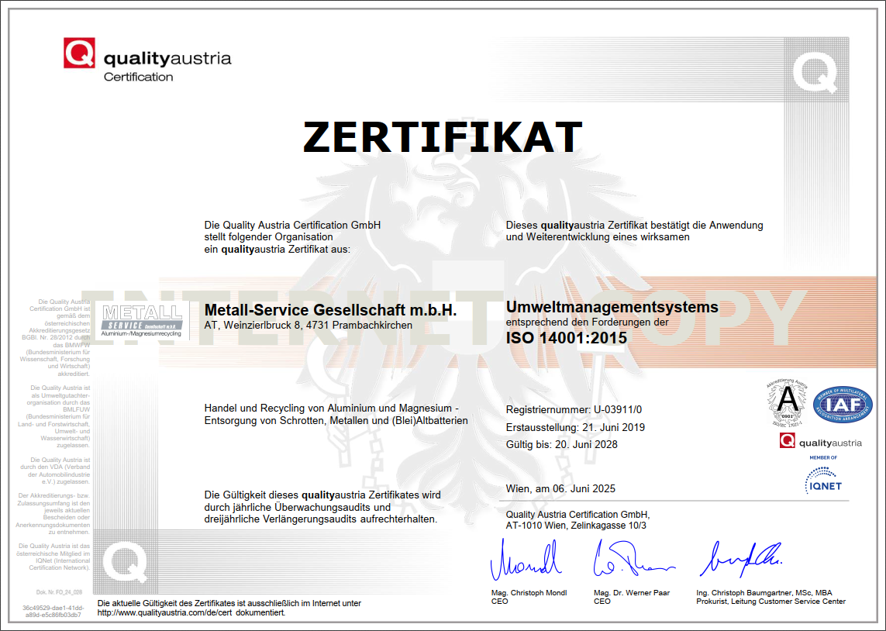Click the Erstausstellung 21. Juni 2019 line
This screenshot has height=631, width=886.
(575, 427)
